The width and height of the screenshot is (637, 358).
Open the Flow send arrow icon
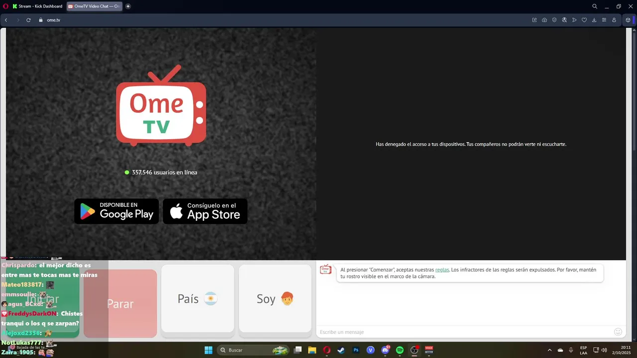[x=574, y=20]
